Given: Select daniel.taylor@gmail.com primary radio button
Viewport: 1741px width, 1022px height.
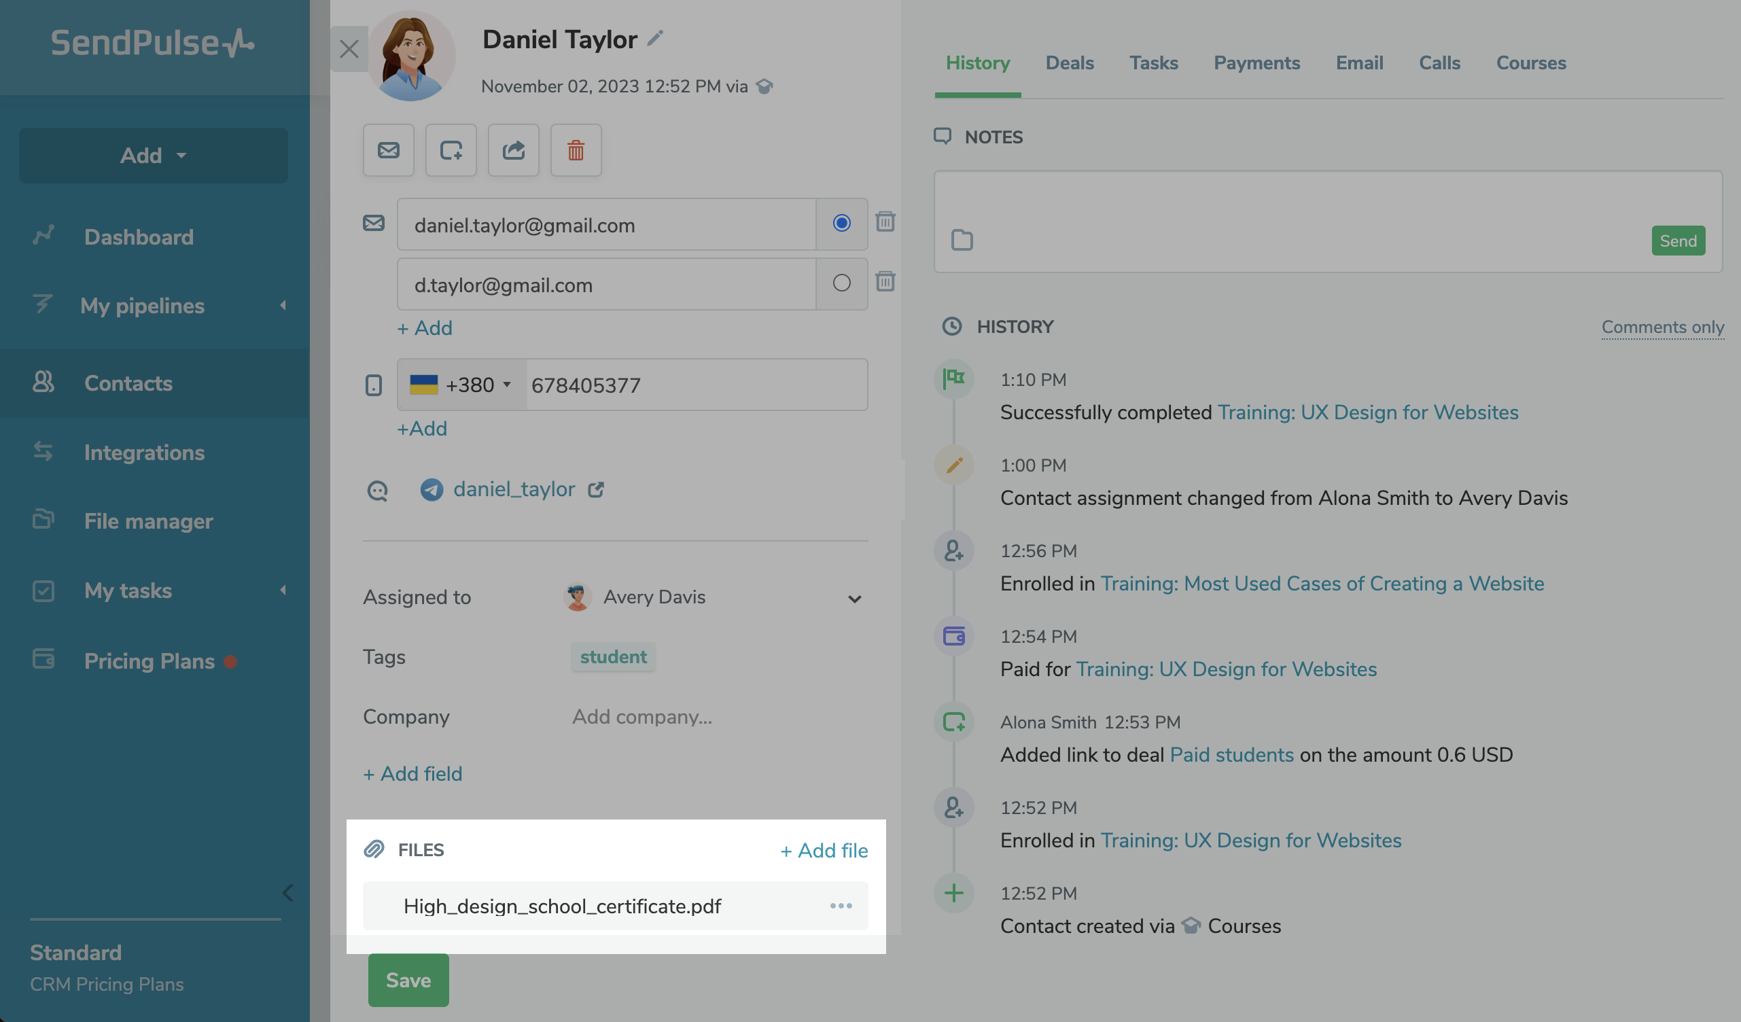Looking at the screenshot, I should 841,222.
